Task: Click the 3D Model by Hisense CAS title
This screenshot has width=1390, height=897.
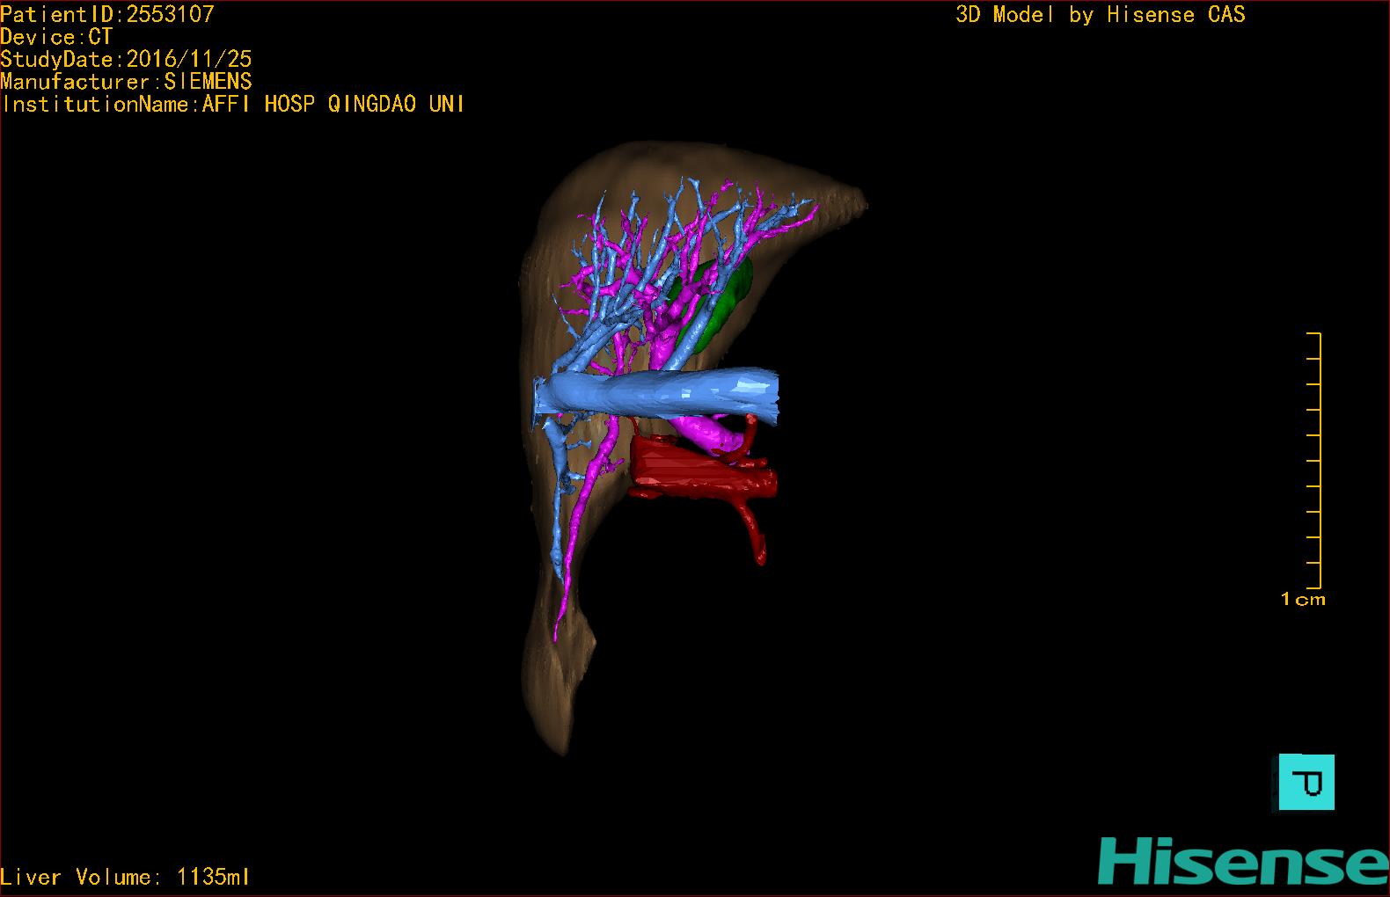Action: coord(1100,15)
